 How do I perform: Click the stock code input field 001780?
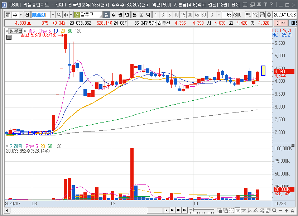click(41, 15)
